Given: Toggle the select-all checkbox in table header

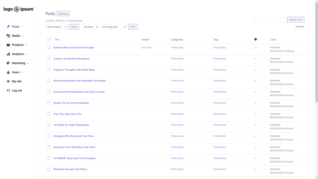Looking at the screenshot, I should 49,39.
